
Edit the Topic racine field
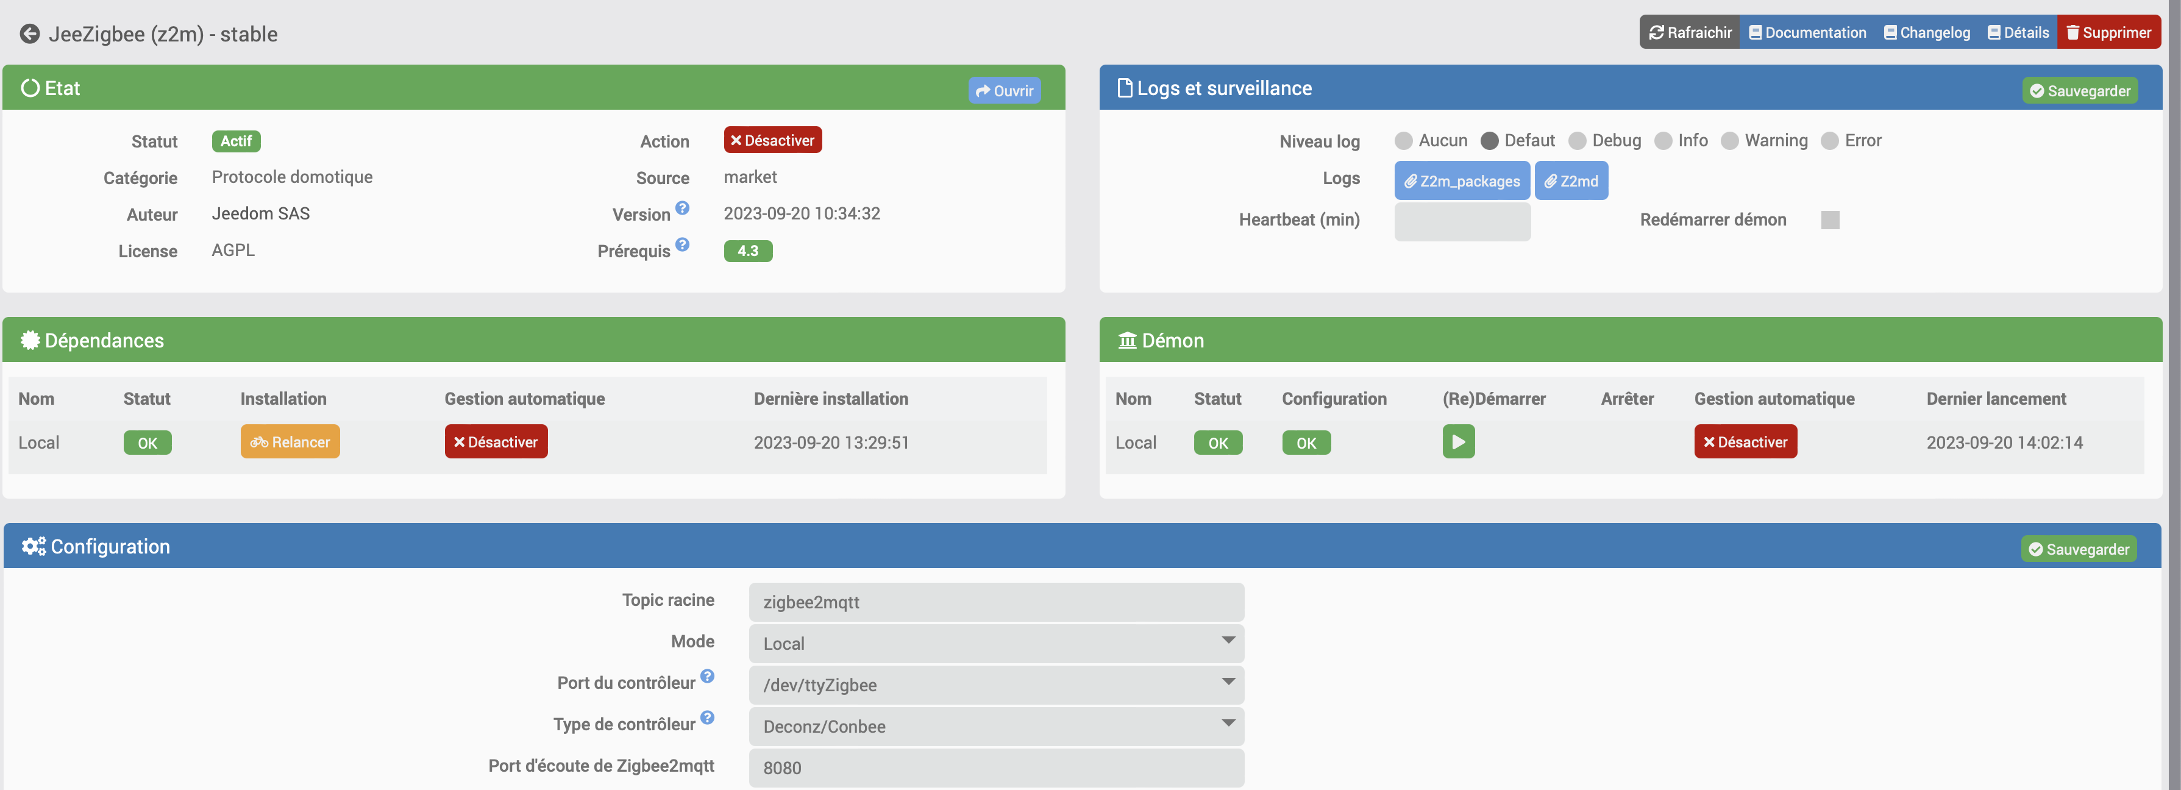click(995, 602)
